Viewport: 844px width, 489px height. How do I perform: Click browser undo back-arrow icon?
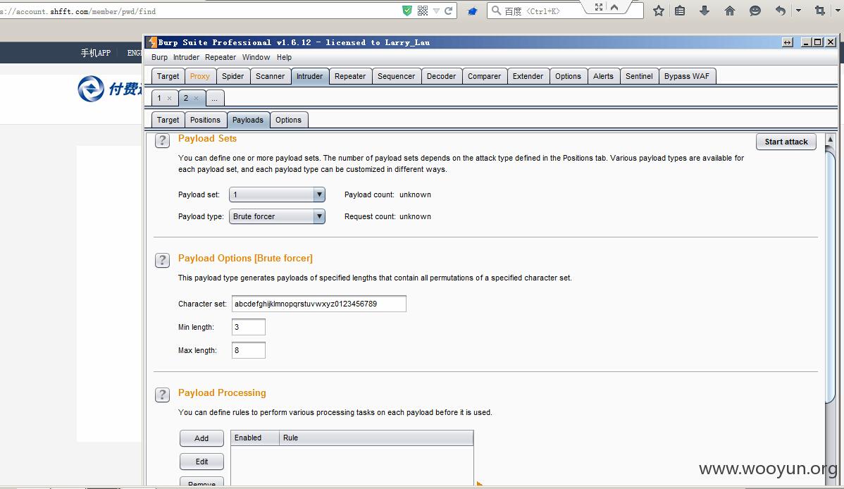(781, 11)
